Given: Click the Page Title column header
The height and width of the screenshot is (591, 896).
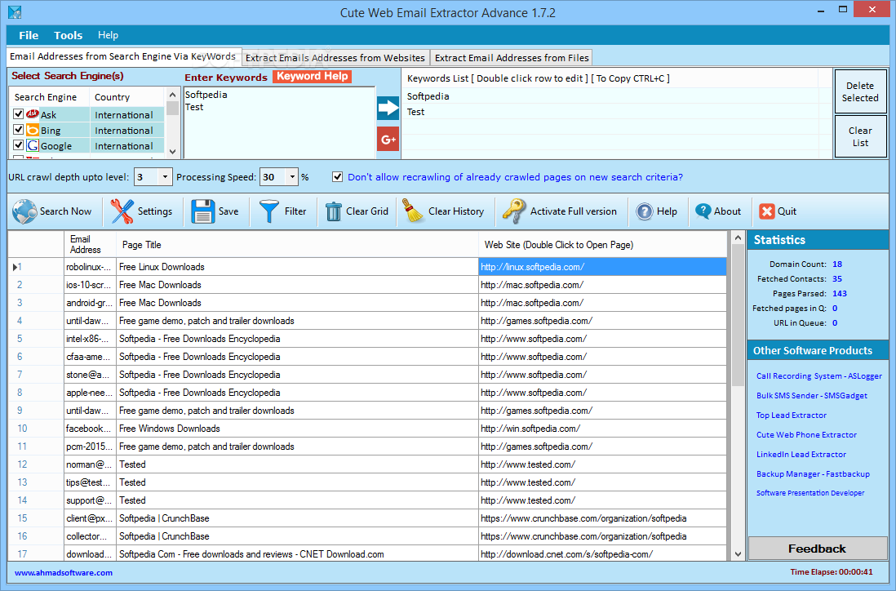Looking at the screenshot, I should [297, 245].
